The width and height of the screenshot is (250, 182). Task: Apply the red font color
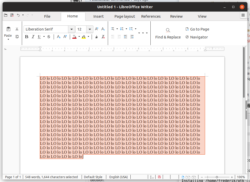pyautogui.click(x=74, y=37)
